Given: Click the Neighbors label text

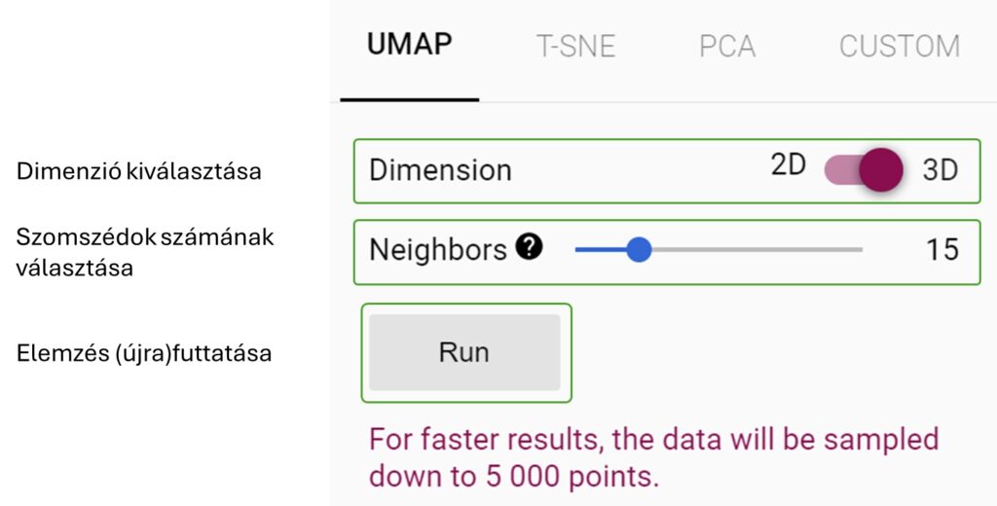Looking at the screenshot, I should [x=438, y=249].
